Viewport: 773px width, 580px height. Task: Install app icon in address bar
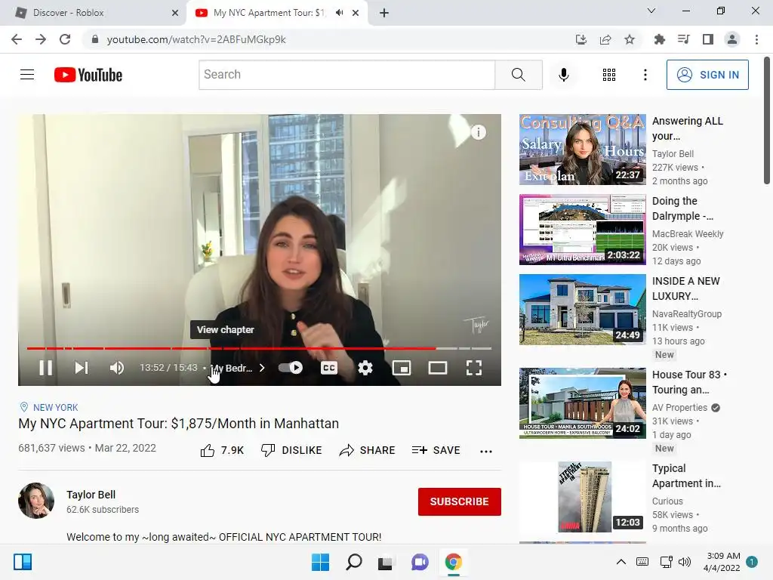[581, 39]
